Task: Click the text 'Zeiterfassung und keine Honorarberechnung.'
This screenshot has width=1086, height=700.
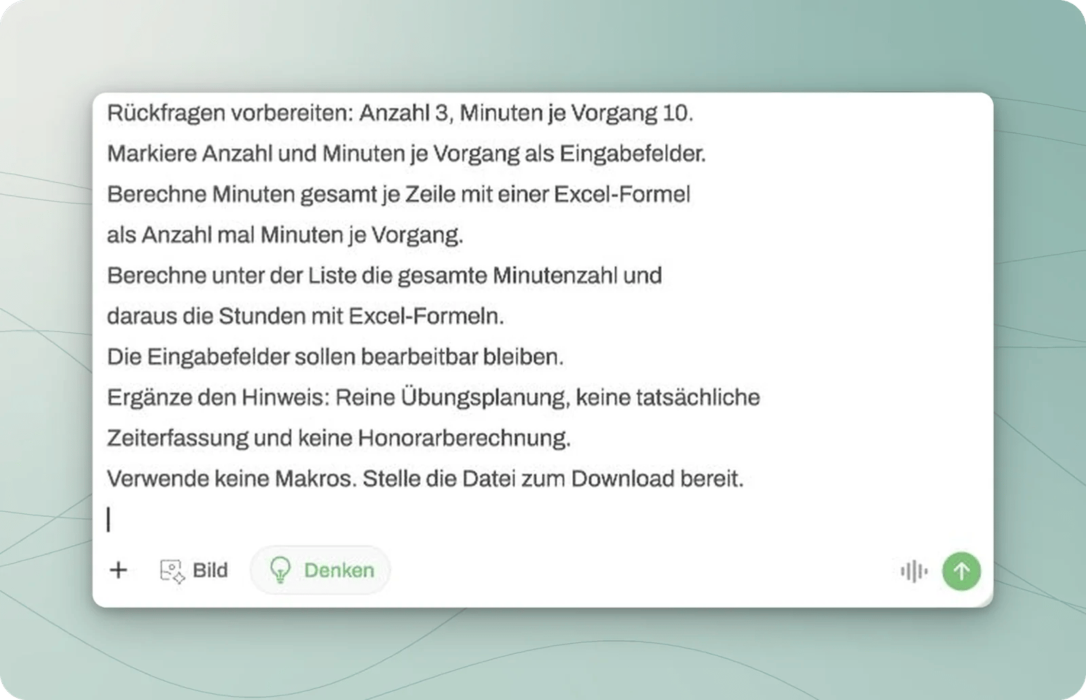Action: click(339, 438)
